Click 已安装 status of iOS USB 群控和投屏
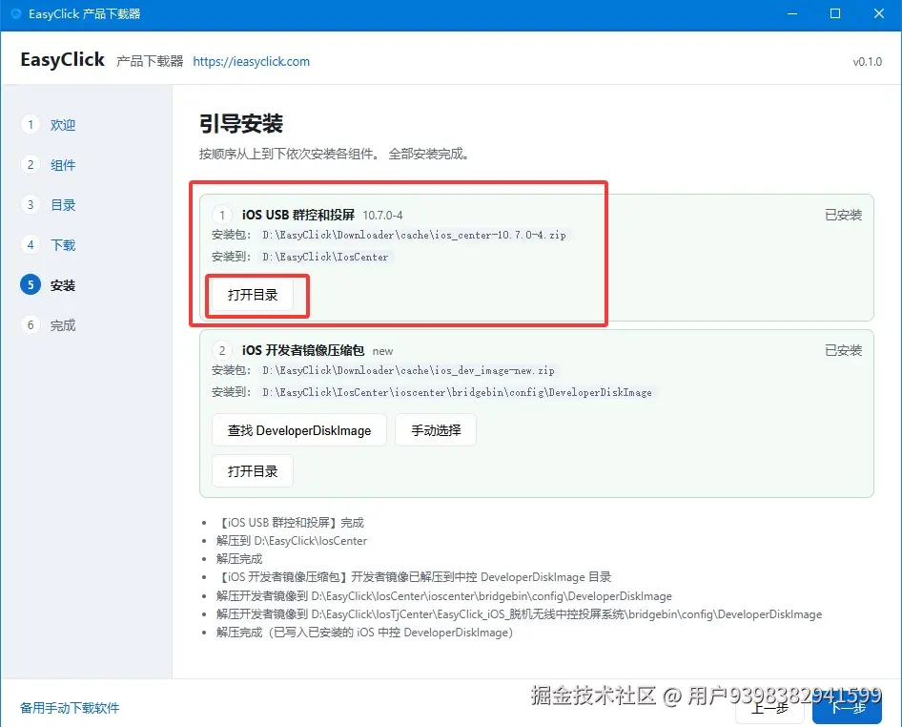 (x=843, y=215)
